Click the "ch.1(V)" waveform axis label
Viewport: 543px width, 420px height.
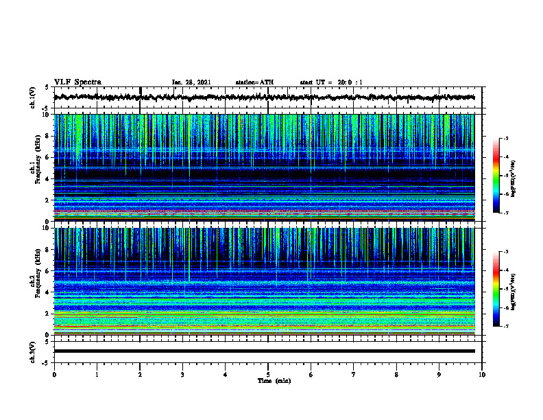[x=32, y=97]
